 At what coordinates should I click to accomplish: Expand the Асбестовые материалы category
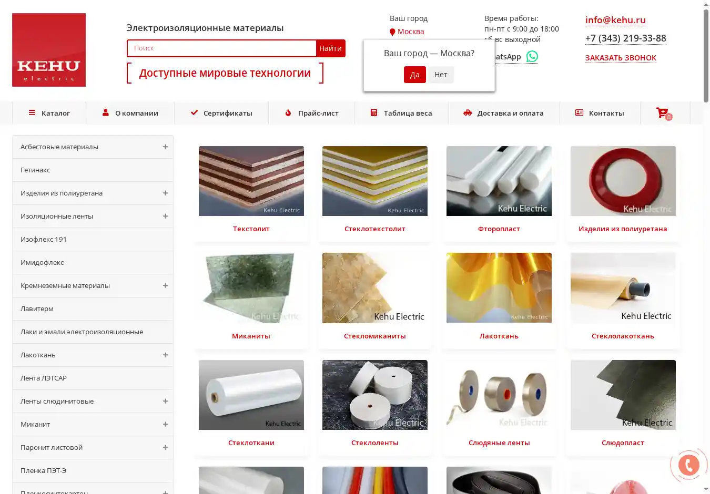[x=165, y=147]
